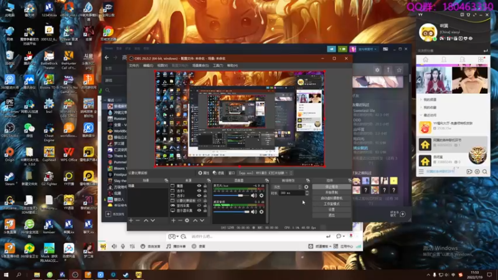The width and height of the screenshot is (498, 280).
Task: Open source properties gear in Sources toolbar
Action: tap(187, 220)
